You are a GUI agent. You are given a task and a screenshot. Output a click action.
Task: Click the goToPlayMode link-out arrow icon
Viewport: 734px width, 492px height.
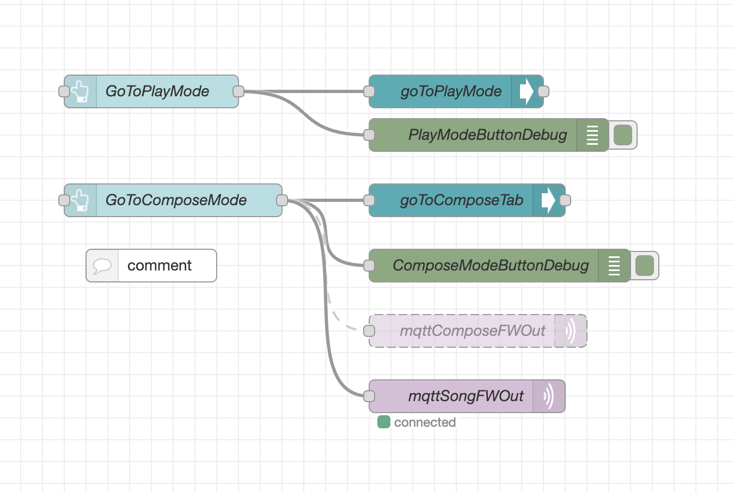tap(527, 91)
